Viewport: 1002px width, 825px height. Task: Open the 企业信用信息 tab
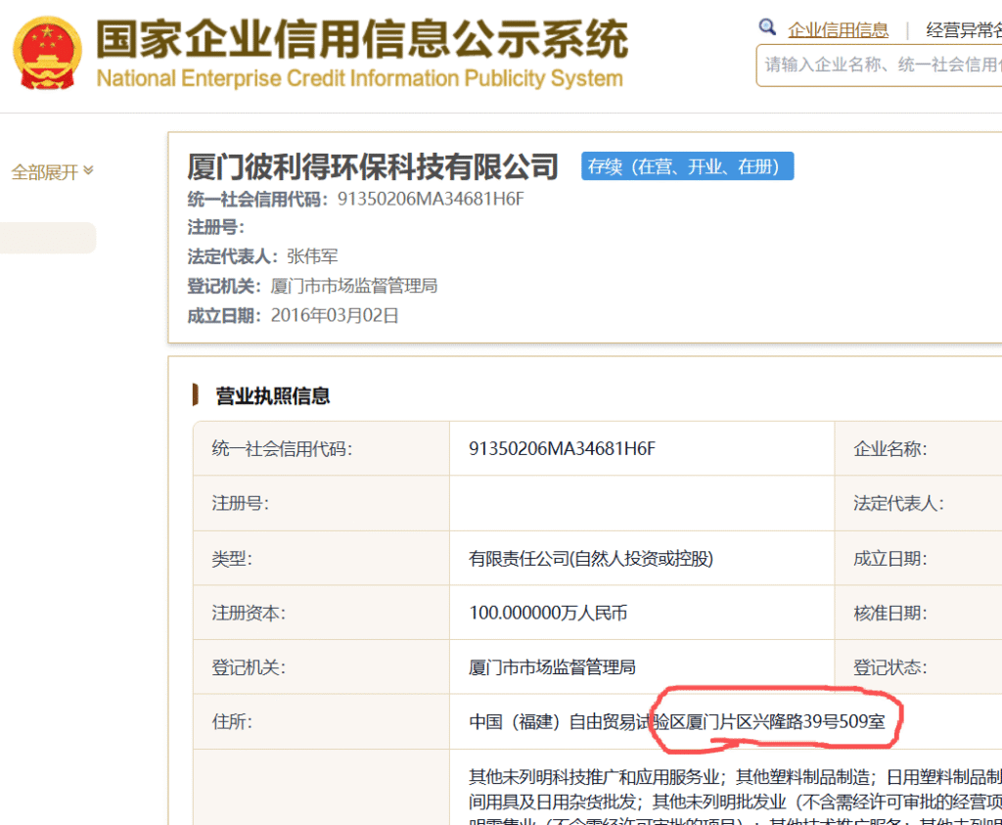coord(838,30)
